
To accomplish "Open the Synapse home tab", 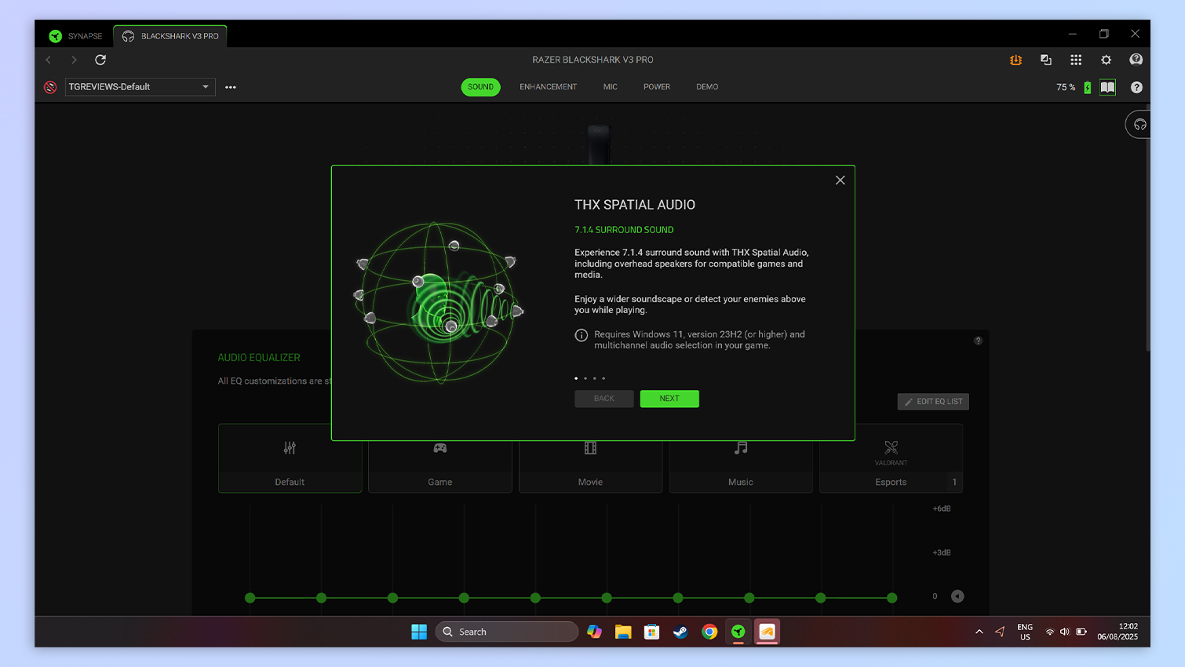I will pos(75,36).
